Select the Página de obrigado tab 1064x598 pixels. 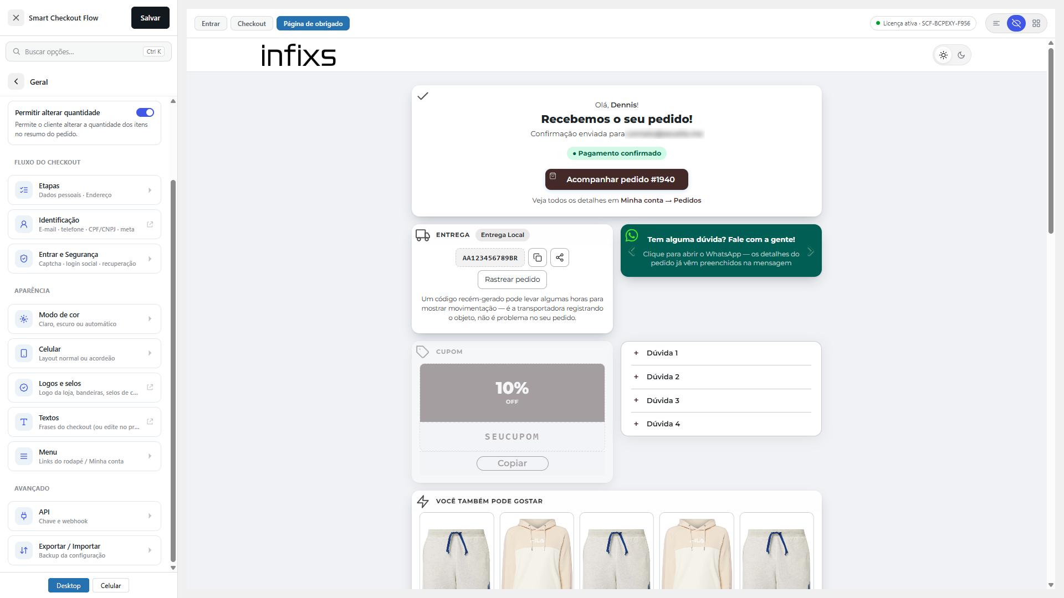[313, 23]
